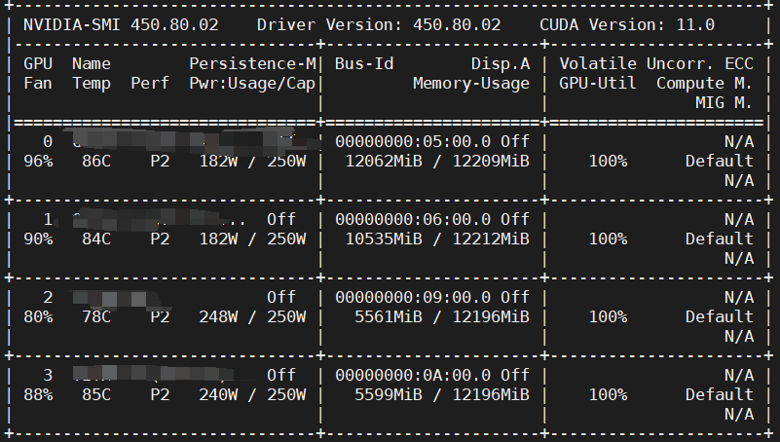
Task: Click power usage 248W / 250W
Action: pyautogui.click(x=252, y=316)
